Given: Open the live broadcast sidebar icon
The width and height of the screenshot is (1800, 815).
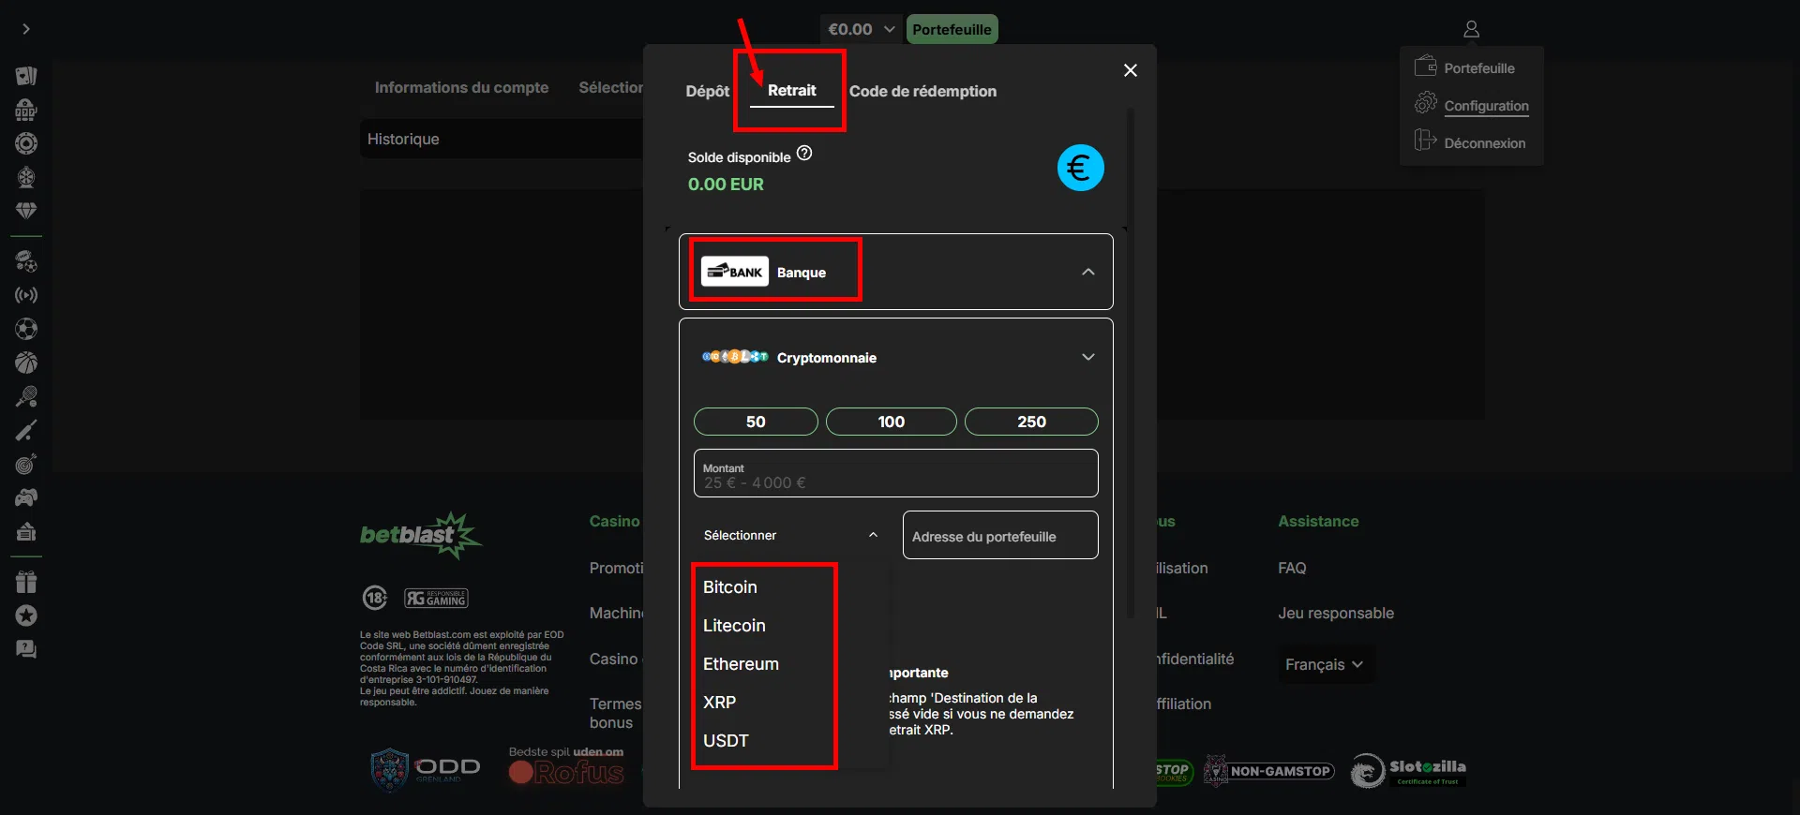Looking at the screenshot, I should click(26, 295).
